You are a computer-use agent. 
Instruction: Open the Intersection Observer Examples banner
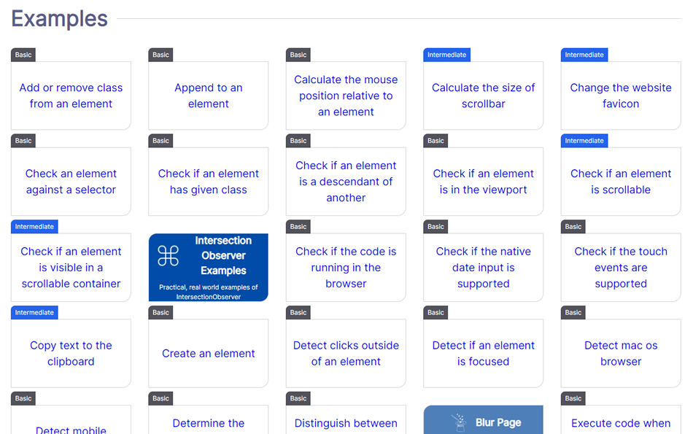coord(223,256)
